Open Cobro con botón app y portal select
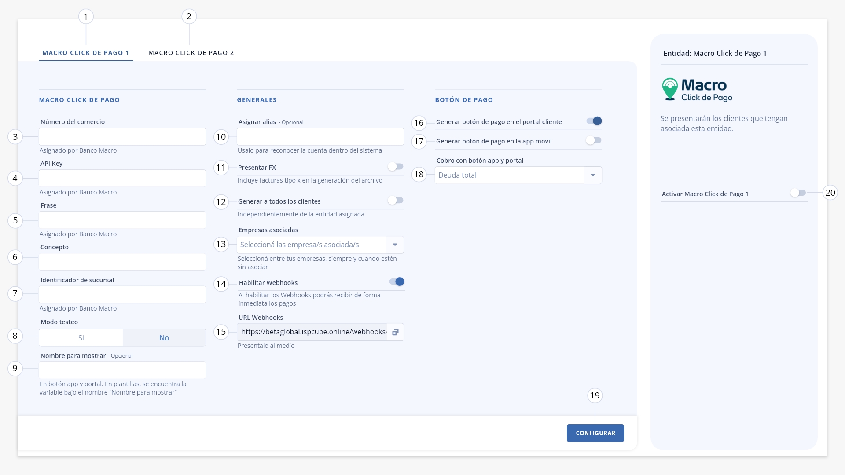Viewport: 845px width, 475px height. [518, 175]
